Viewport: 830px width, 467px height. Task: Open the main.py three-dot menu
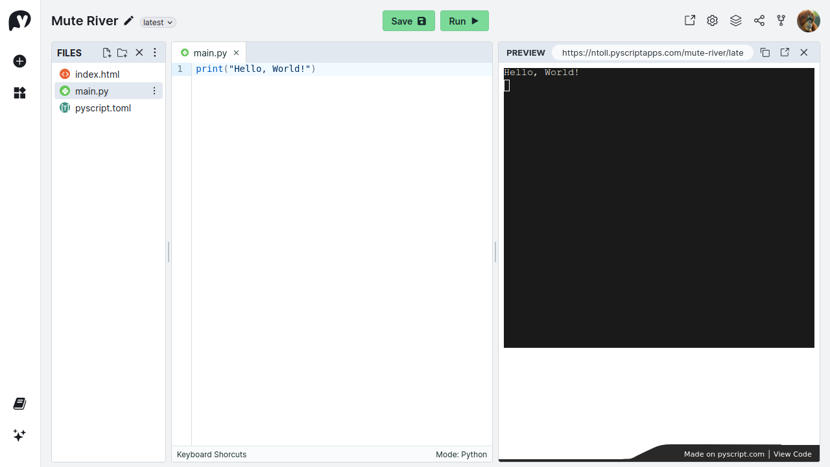tap(154, 91)
